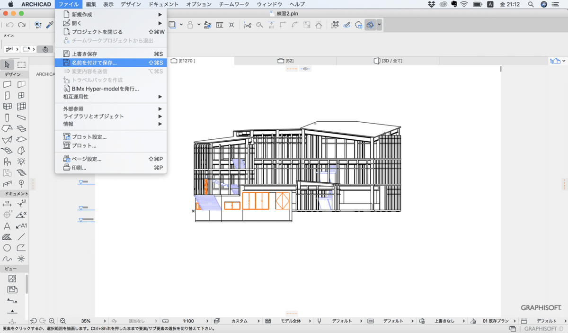Select the Arrow selection tool

click(x=7, y=64)
